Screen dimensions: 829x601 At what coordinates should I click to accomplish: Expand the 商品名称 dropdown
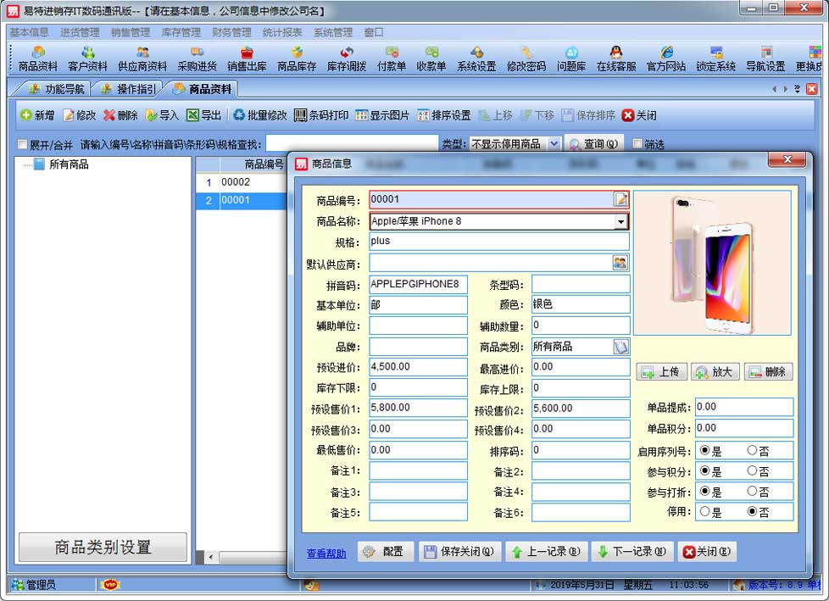click(620, 221)
